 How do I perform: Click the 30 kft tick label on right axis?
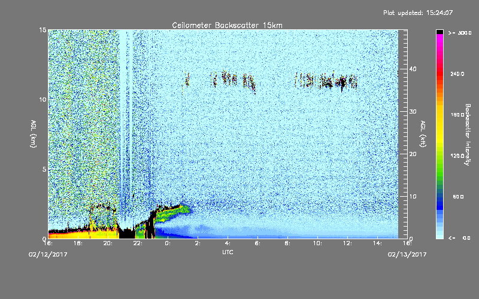click(x=413, y=112)
